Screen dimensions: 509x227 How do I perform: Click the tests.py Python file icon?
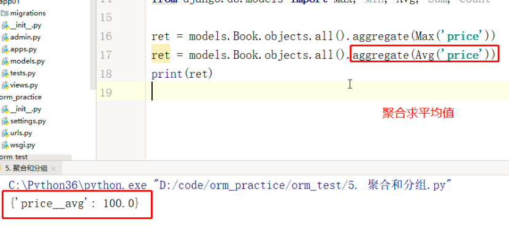(x=5, y=73)
